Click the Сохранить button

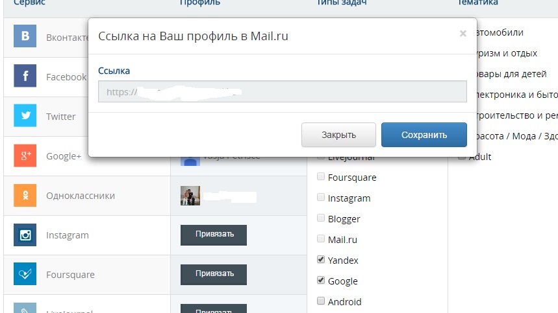424,135
